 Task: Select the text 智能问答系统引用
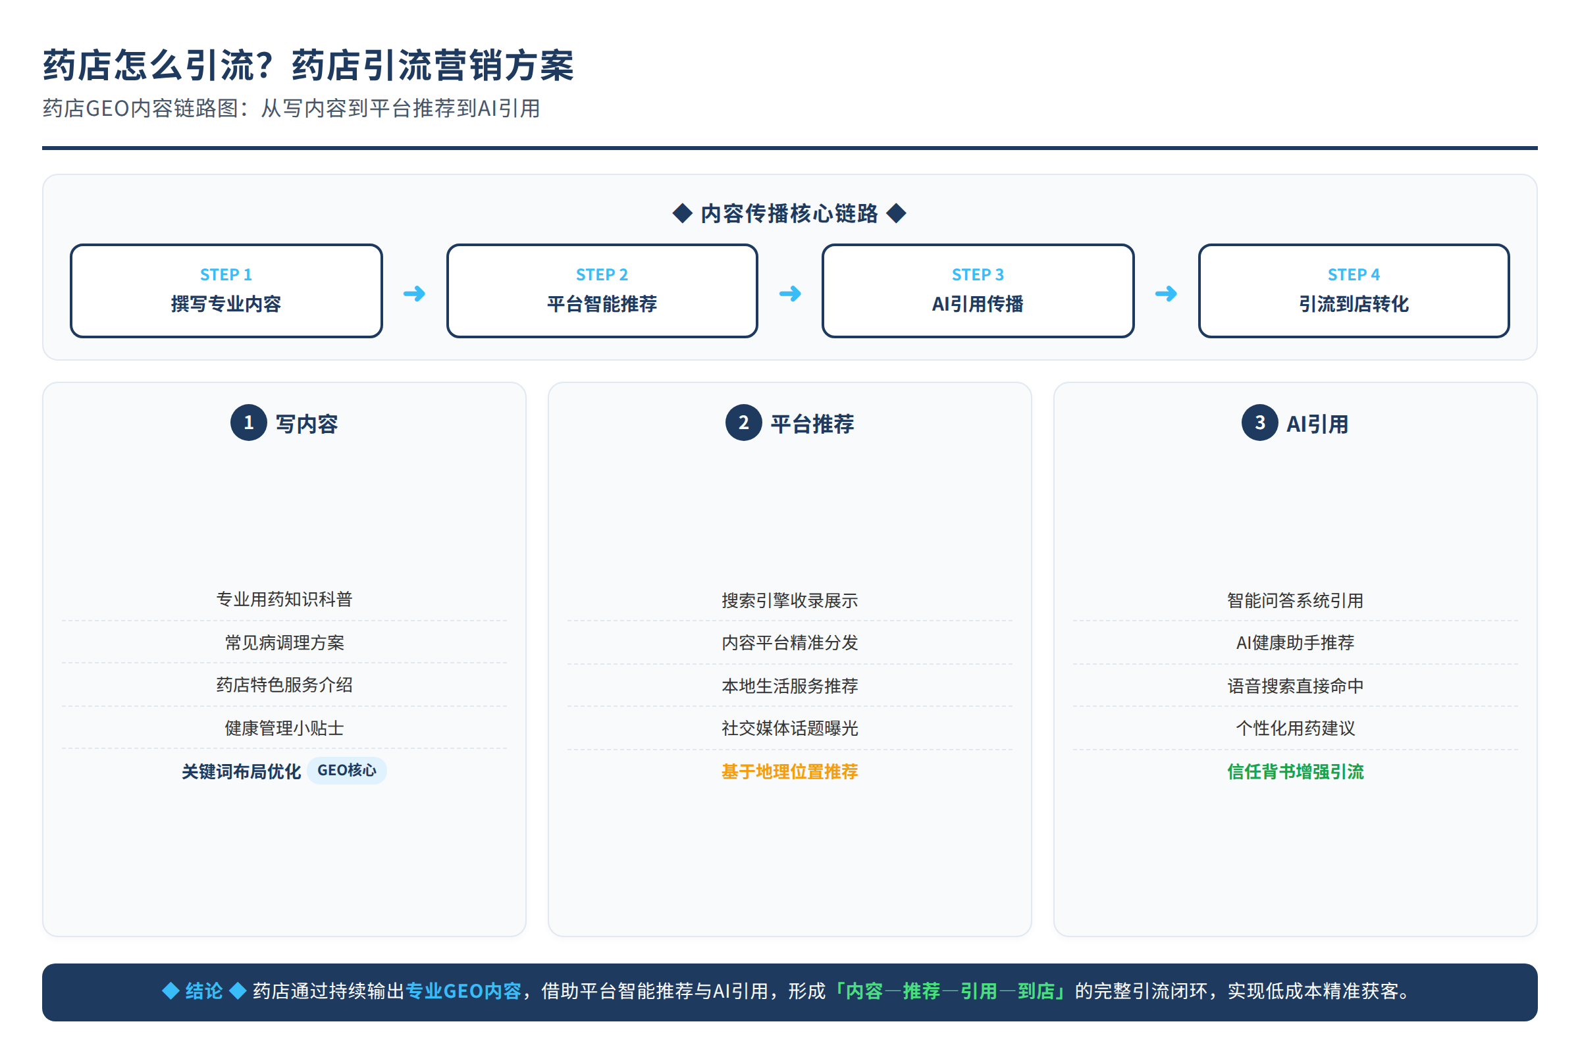[x=1295, y=600]
